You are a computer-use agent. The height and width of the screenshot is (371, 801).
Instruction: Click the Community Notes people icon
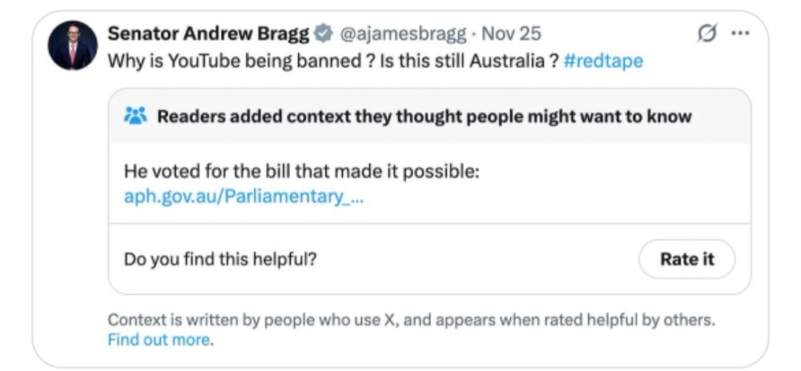coord(136,117)
